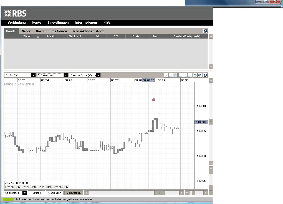Viewport: 283px width, 204px height.
Task: Sort by Ticket column header
Action: tap(29, 36)
